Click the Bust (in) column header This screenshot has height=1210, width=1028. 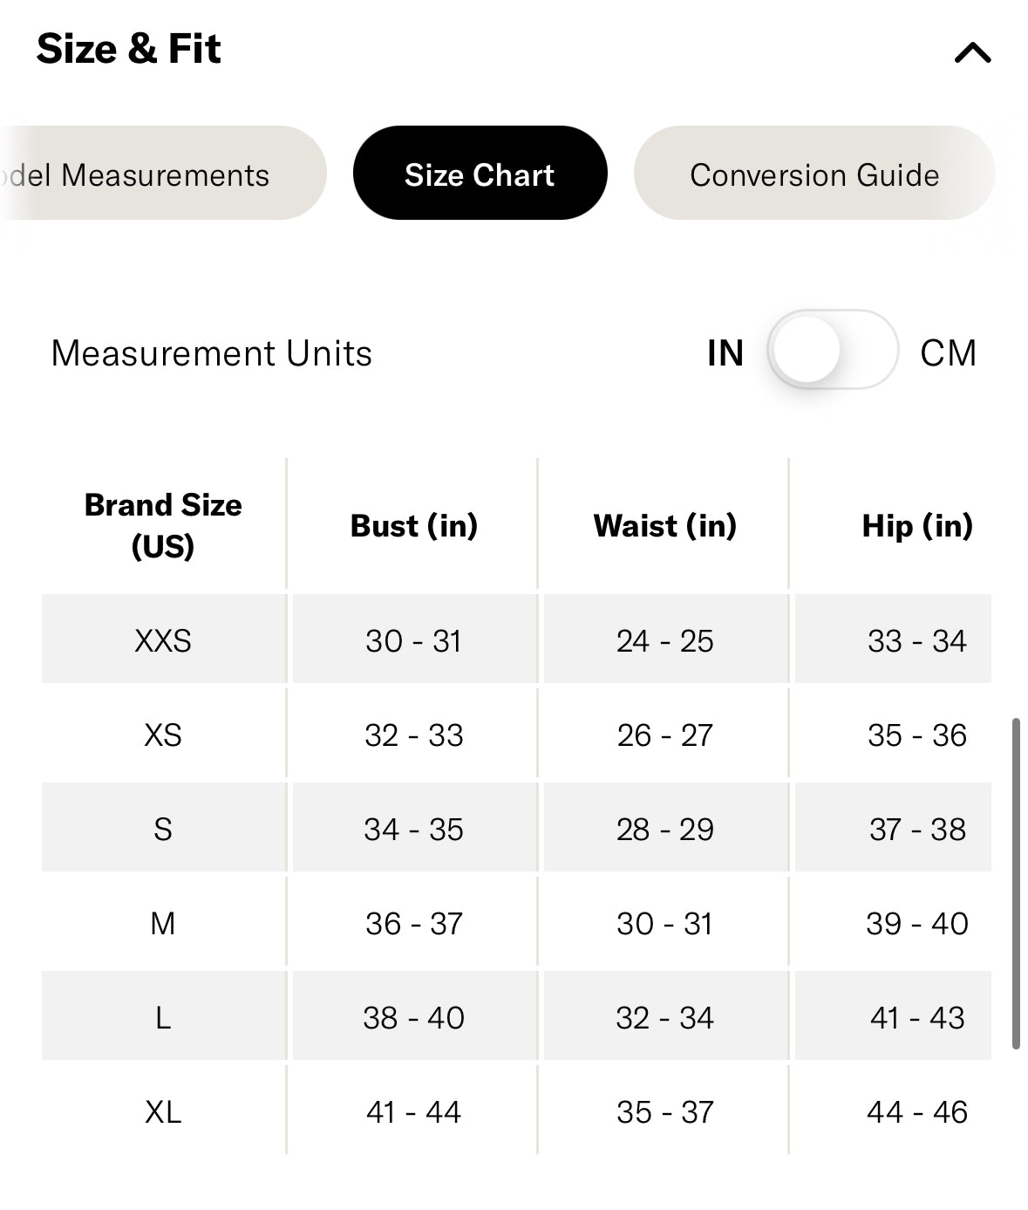414,525
